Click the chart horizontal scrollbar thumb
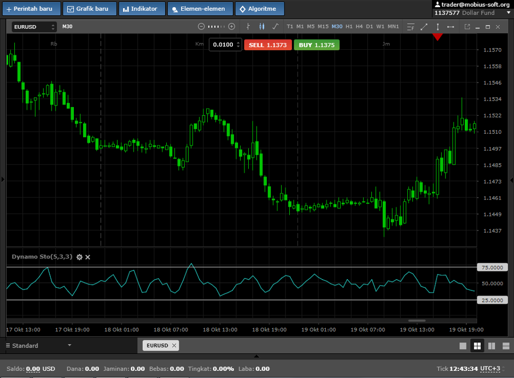Image resolution: width=514 pixels, height=378 pixels. click(417, 321)
